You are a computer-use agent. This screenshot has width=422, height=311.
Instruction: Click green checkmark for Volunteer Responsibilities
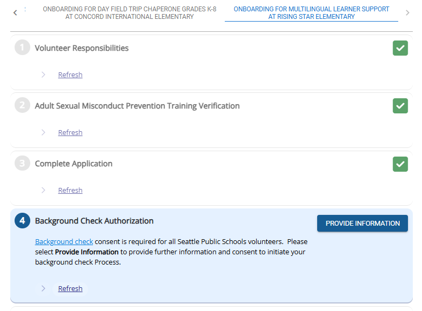coord(400,48)
